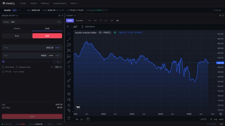The height and width of the screenshot is (126, 225).
Task: Lock all drawing tools
Action: tap(69, 105)
